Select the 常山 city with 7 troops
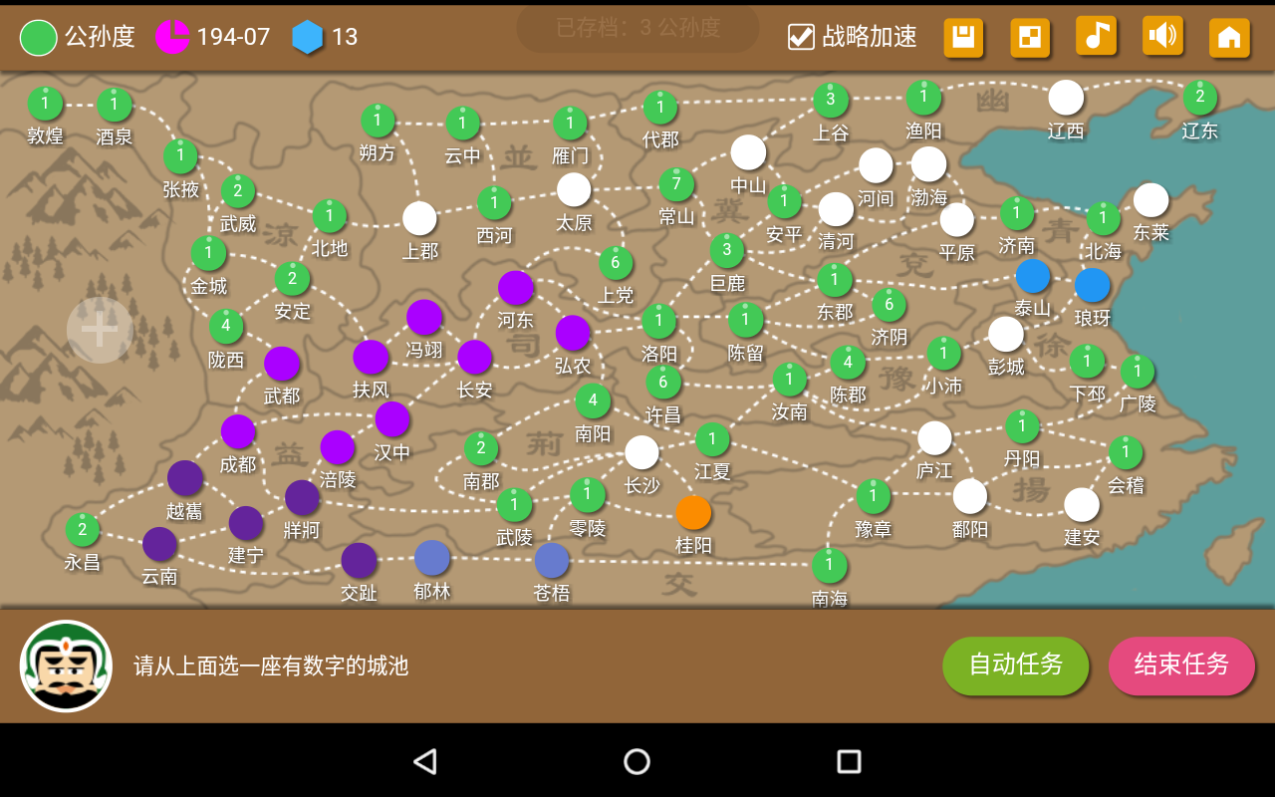This screenshot has height=797, width=1275. tap(676, 184)
